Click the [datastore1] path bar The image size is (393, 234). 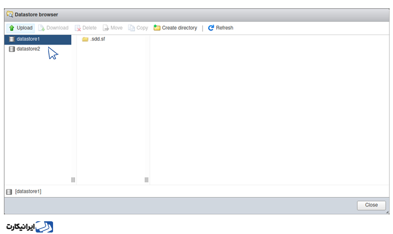196,191
